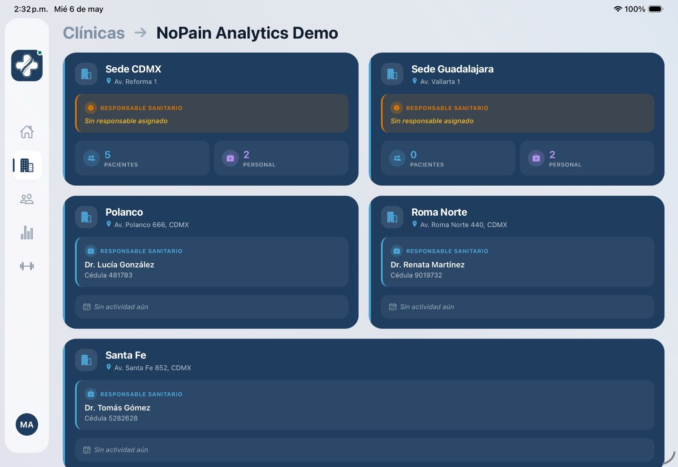Go back to Clínicas breadcrumb

(94, 33)
